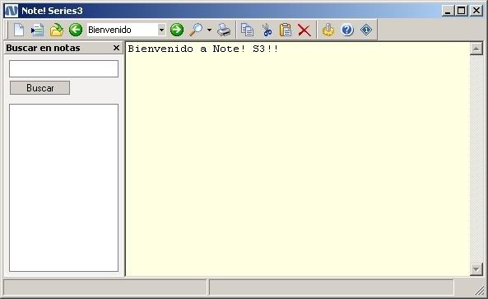Cut selection with scissors icon

267,30
